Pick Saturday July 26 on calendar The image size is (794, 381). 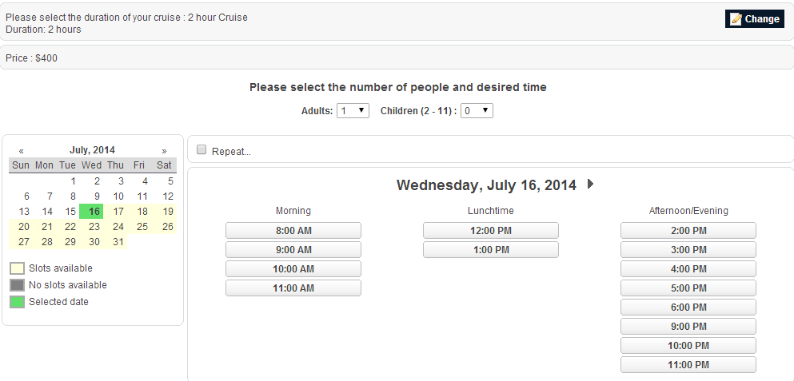(x=167, y=227)
